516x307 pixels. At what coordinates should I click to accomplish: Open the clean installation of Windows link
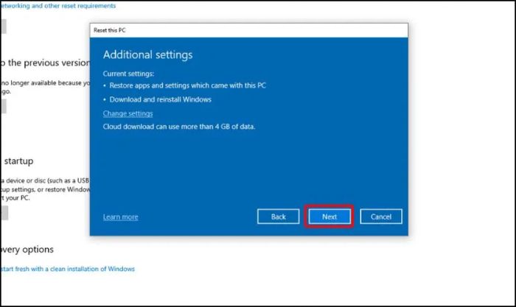click(x=68, y=269)
